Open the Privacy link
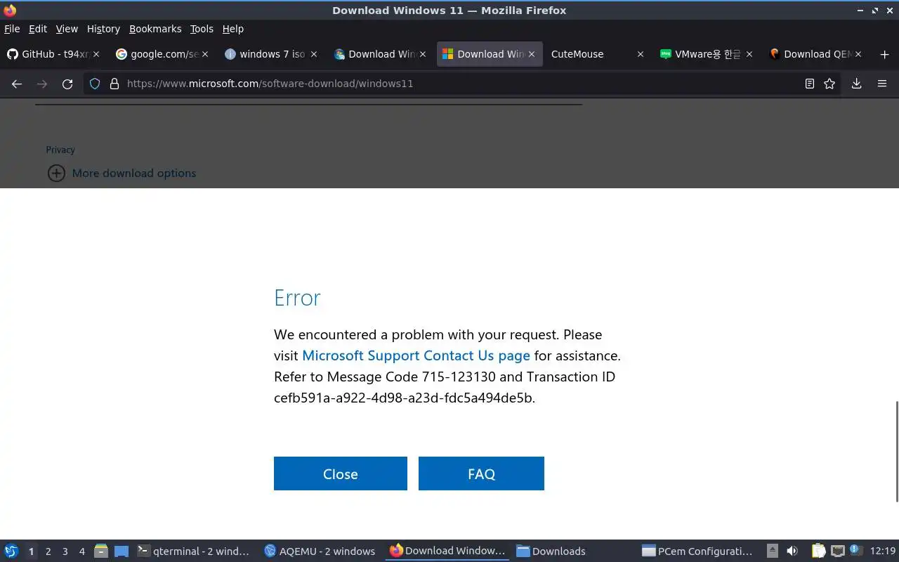This screenshot has width=899, height=562. pyautogui.click(x=60, y=150)
